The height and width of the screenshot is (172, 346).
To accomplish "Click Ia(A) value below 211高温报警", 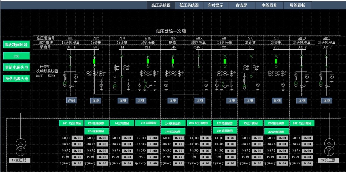I will pyautogui.click(x=153, y=138).
